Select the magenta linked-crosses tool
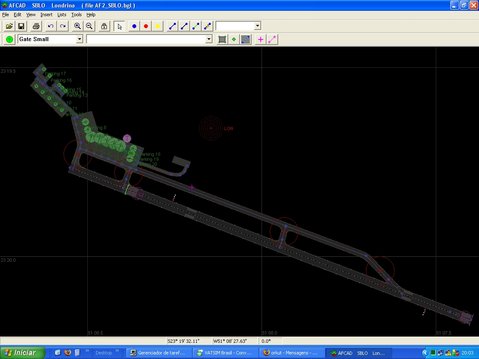479x359 pixels. (x=272, y=39)
